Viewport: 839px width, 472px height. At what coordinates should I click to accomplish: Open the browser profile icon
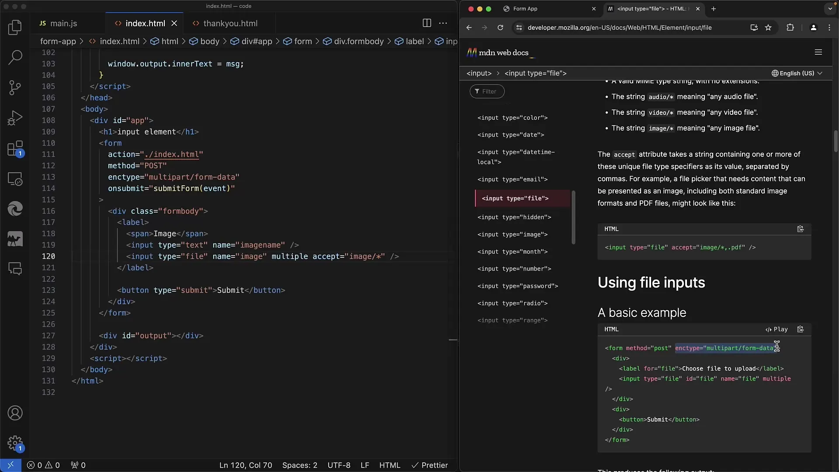[x=813, y=28]
